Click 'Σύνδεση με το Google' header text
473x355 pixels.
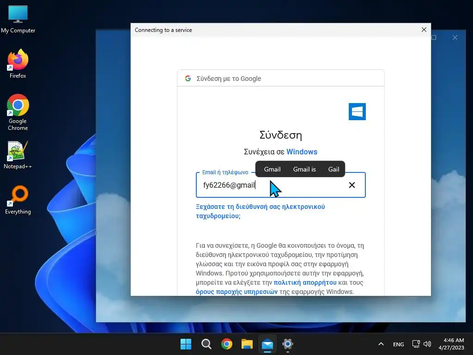(229, 79)
